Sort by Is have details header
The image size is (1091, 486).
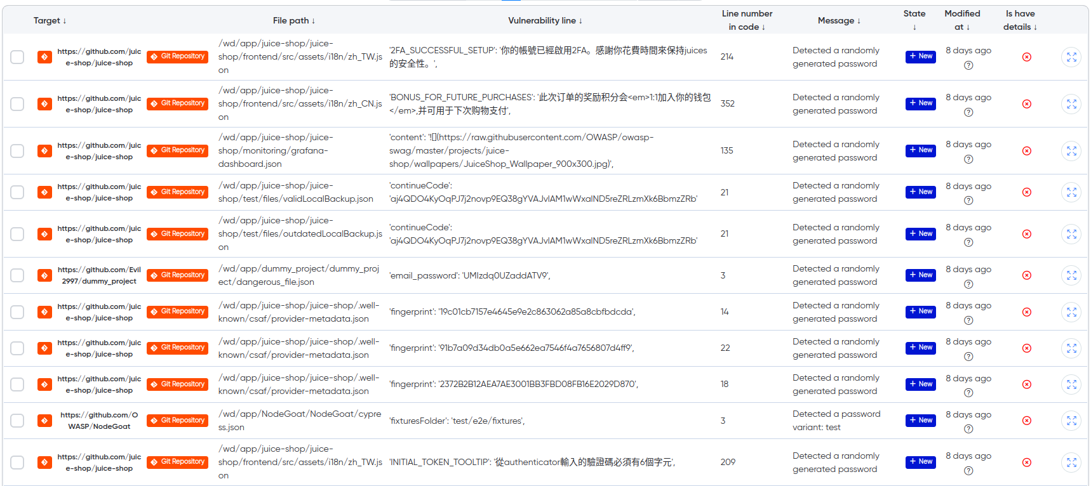[1020, 20]
